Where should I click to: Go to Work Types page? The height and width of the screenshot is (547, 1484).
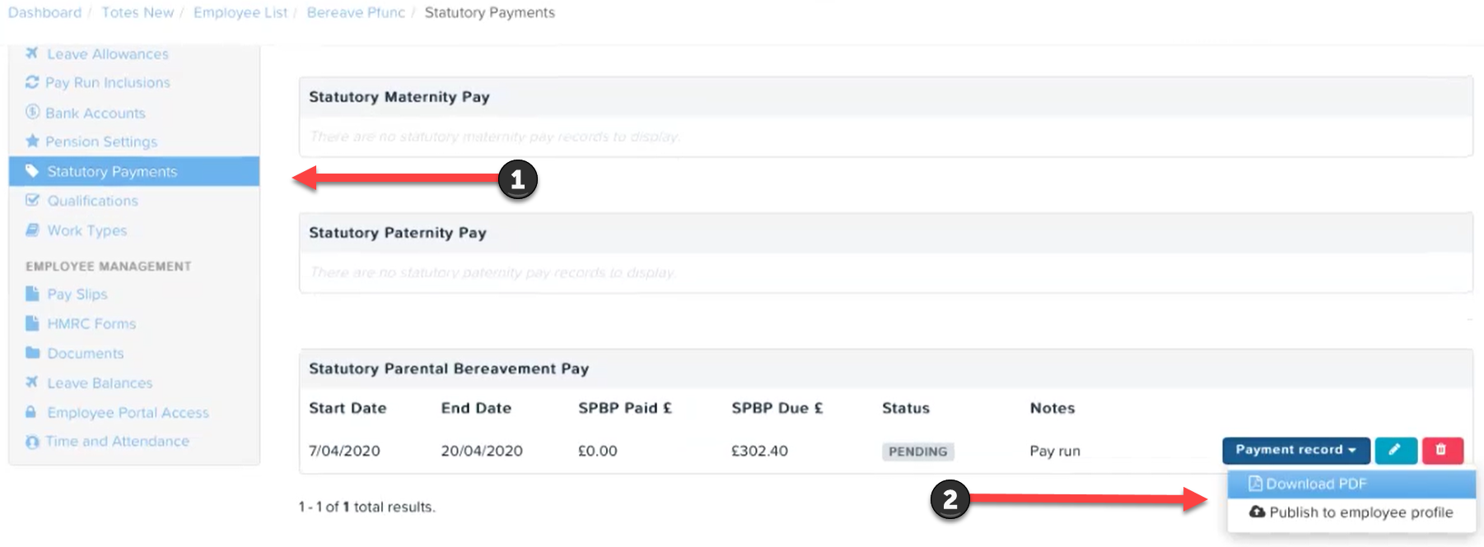[x=87, y=230]
